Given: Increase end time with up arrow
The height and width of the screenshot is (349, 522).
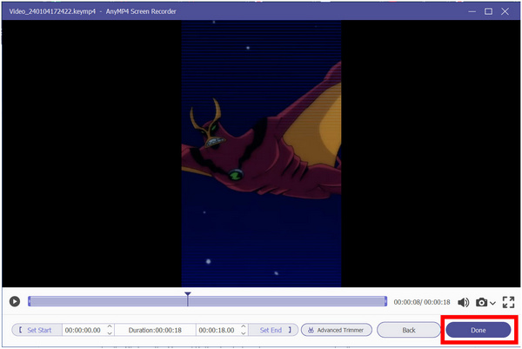Looking at the screenshot, I should [x=244, y=326].
